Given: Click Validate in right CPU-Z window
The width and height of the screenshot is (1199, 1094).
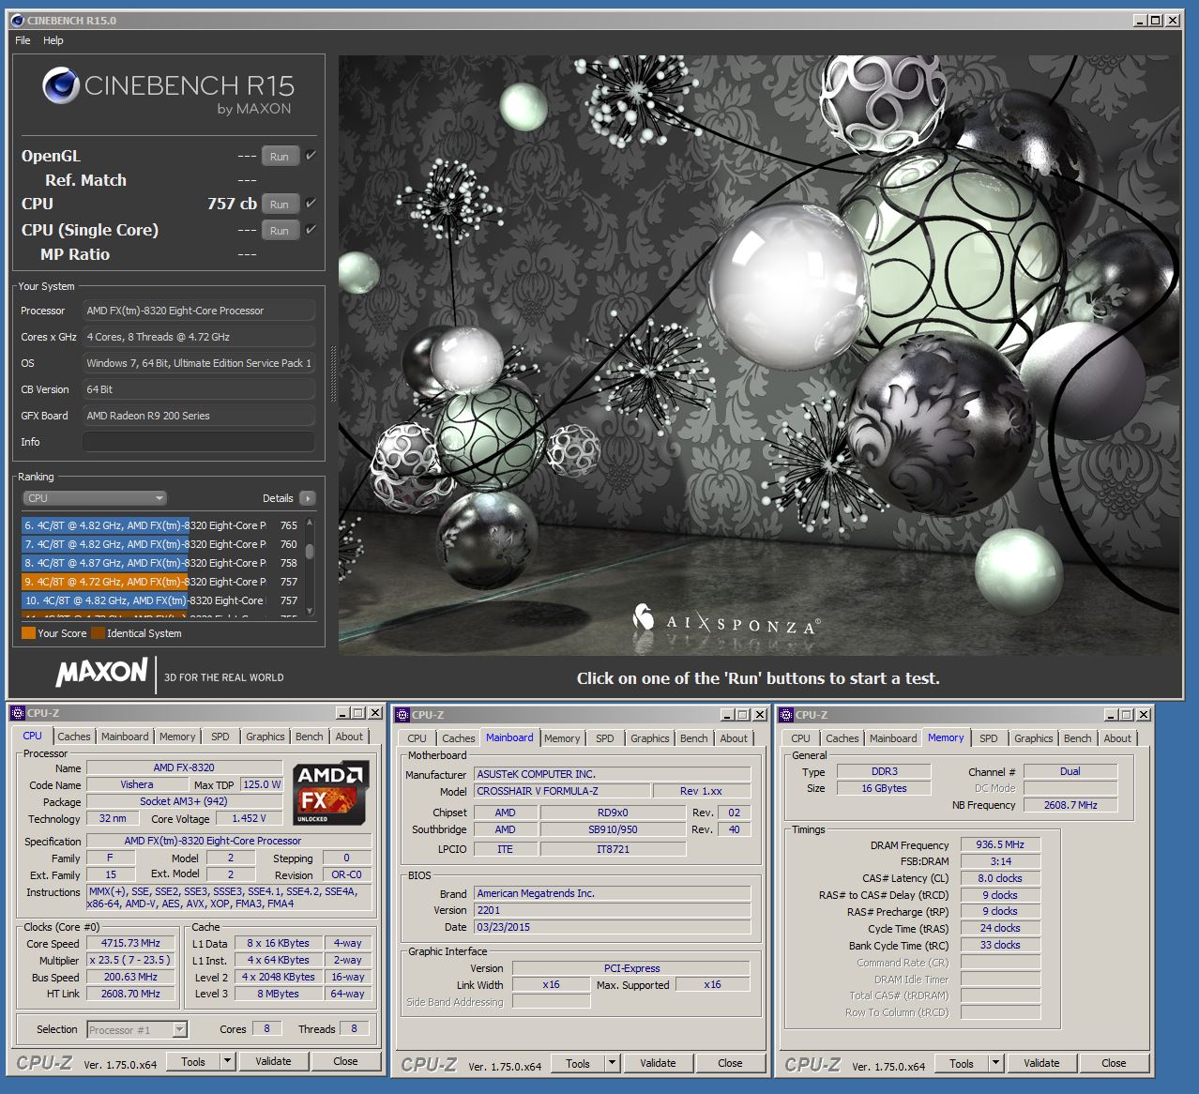Looking at the screenshot, I should coord(1041,1063).
